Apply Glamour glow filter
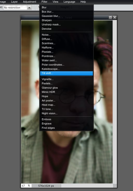133x191 pixels. (66, 88)
